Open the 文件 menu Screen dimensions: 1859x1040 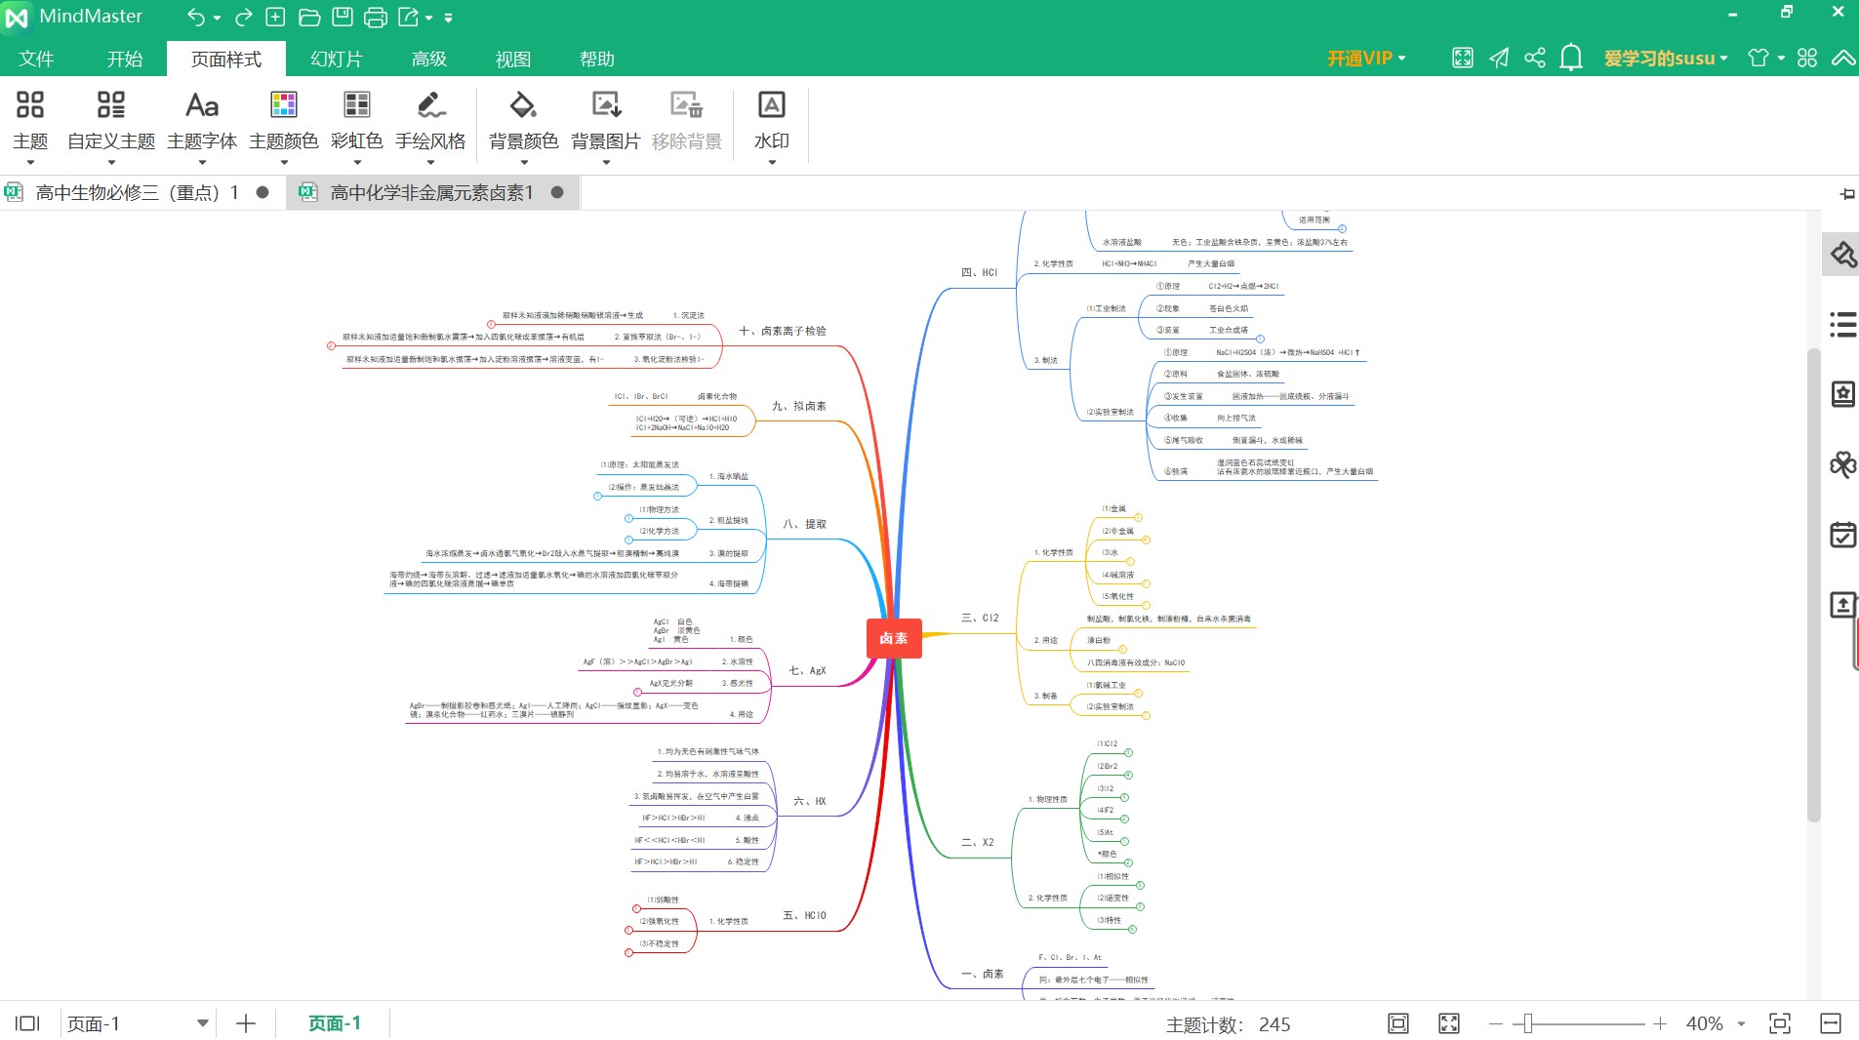[x=36, y=59]
